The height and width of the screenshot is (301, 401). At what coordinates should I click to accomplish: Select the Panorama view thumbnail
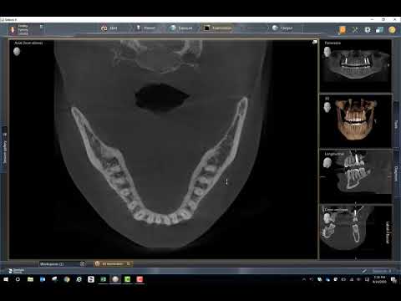click(x=356, y=66)
